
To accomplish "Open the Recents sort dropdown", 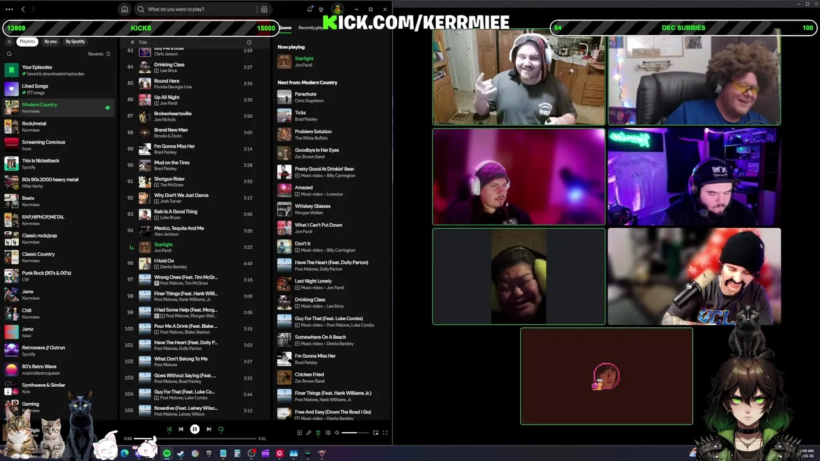I will coord(99,54).
